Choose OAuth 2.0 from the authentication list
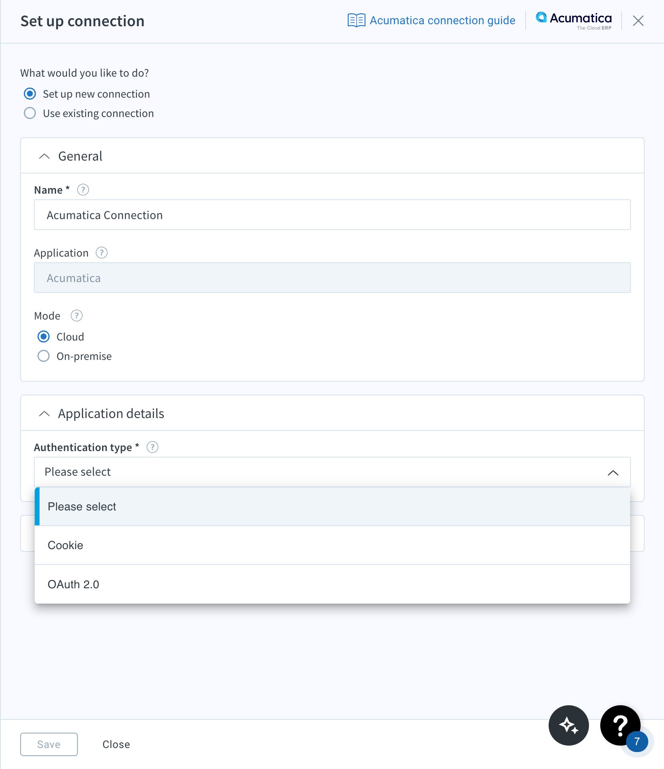The width and height of the screenshot is (664, 769). (332, 584)
